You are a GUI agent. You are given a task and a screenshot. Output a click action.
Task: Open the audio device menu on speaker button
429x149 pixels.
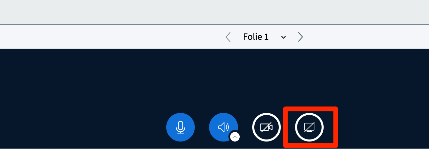pos(235,137)
